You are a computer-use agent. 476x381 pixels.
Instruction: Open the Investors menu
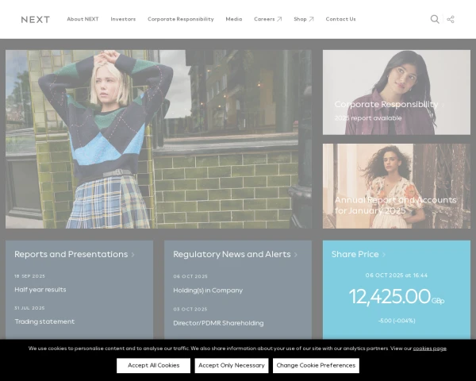coord(123,19)
